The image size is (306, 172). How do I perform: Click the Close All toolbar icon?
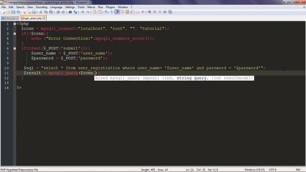29,12
